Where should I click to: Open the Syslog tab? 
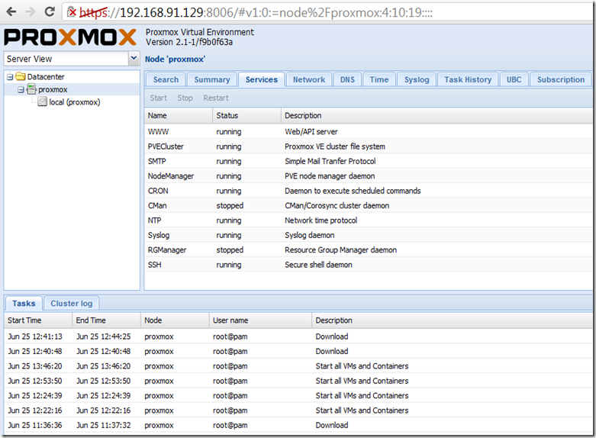pyautogui.click(x=417, y=79)
